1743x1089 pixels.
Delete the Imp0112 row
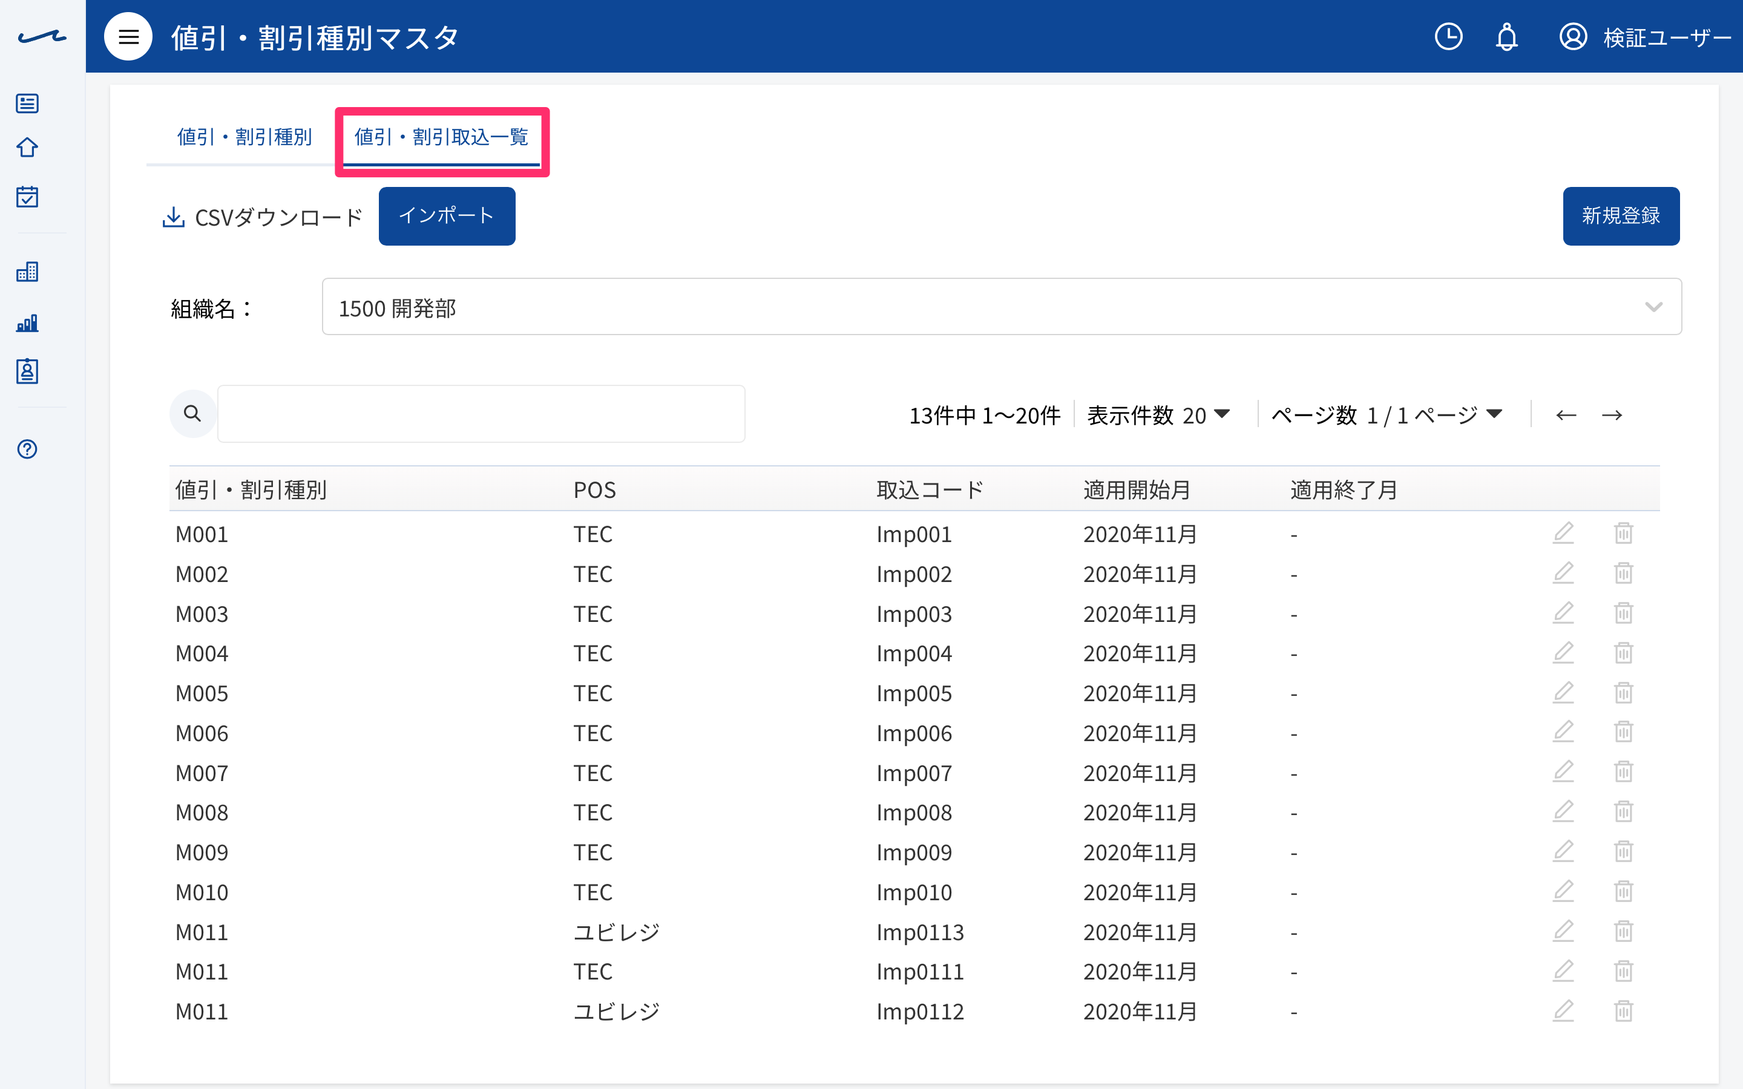(x=1623, y=1011)
